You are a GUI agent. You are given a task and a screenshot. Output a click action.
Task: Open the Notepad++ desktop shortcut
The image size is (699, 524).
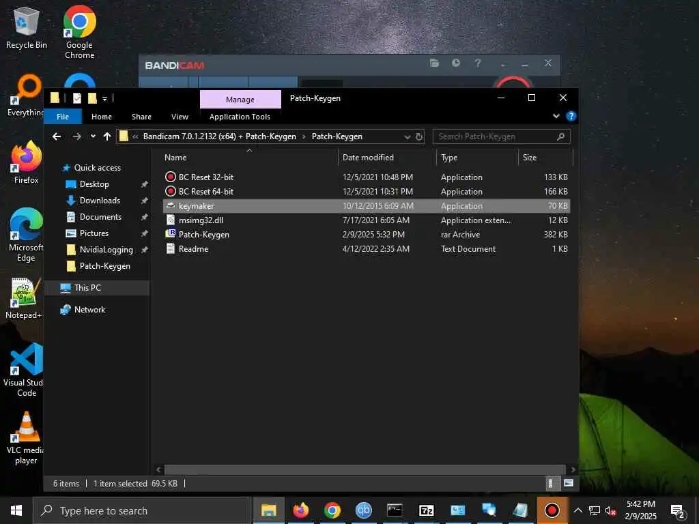(24, 297)
